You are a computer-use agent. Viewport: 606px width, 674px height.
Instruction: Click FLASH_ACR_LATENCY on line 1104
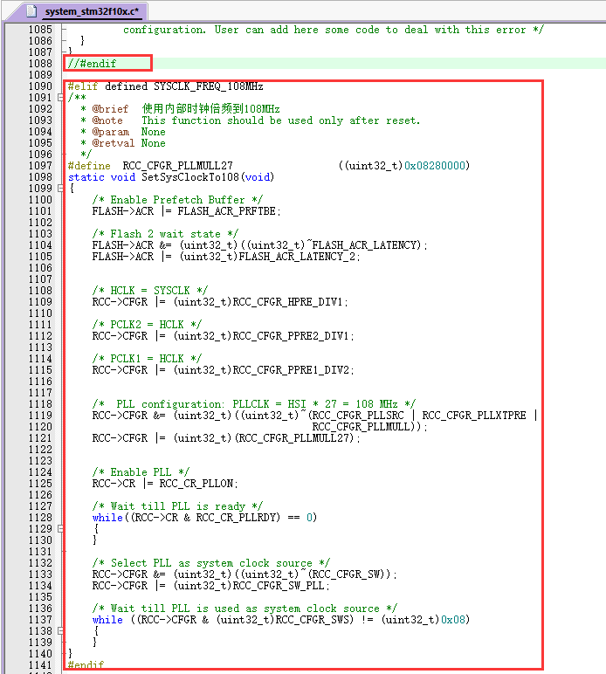coord(364,245)
